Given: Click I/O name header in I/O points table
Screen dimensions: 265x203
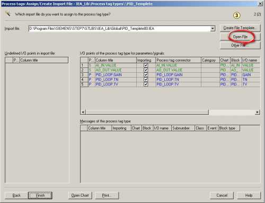Looking at the screenshot, I should pos(251,60).
